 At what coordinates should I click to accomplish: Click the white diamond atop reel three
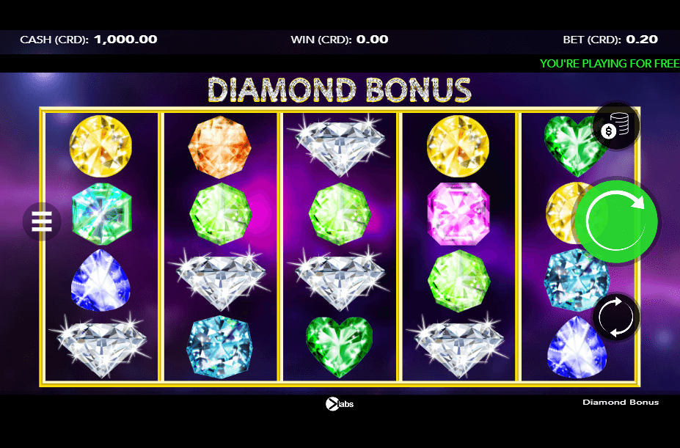340,145
